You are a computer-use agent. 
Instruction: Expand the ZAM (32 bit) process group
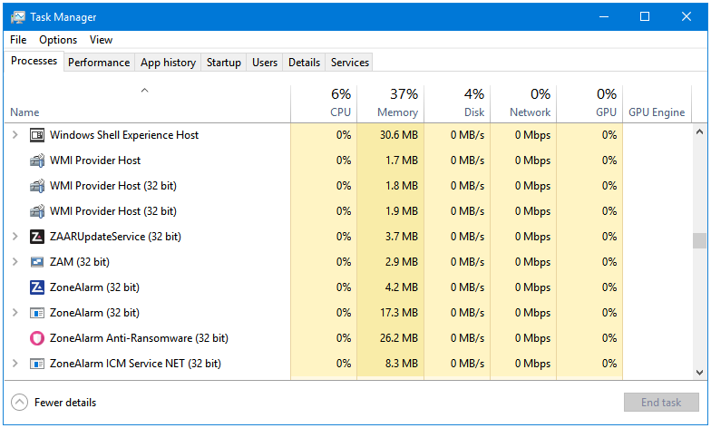[15, 261]
